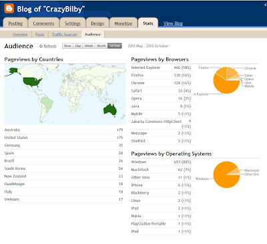Click the Macintosh label in OS pie legend
This screenshot has width=267, height=244.
tap(252, 170)
